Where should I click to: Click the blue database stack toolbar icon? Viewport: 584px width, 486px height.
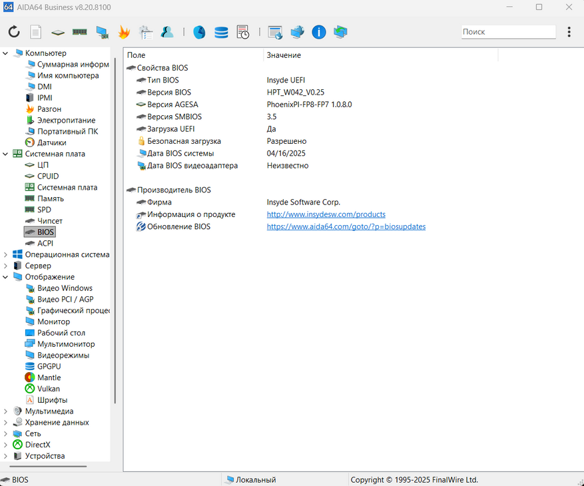(x=221, y=33)
